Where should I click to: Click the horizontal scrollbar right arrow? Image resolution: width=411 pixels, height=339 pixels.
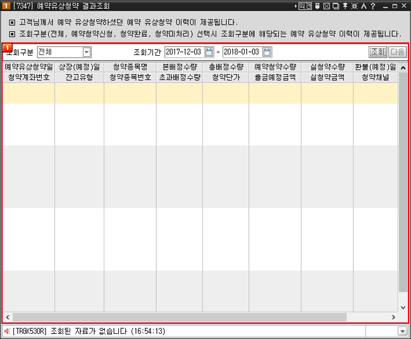[x=395, y=317]
